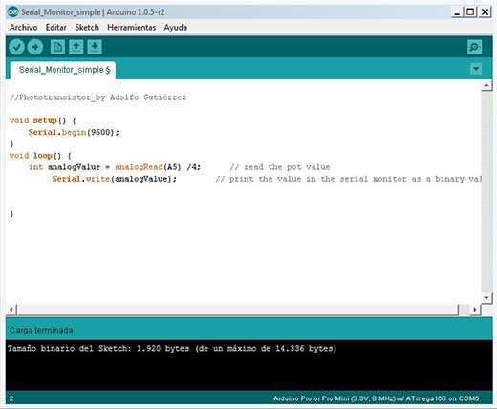
Task: Click horizontal scrollbar right arrow
Action: pos(475,310)
